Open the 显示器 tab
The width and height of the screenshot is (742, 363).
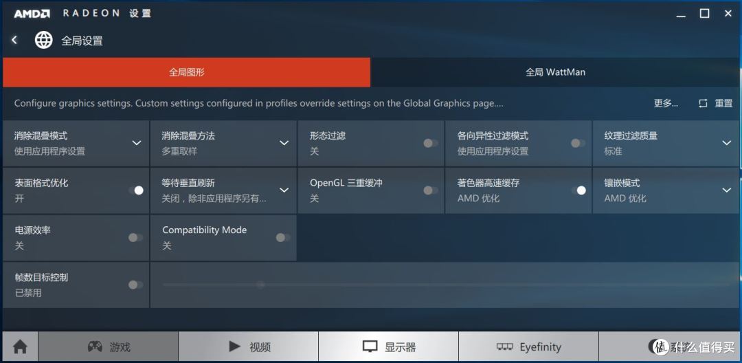pyautogui.click(x=388, y=347)
